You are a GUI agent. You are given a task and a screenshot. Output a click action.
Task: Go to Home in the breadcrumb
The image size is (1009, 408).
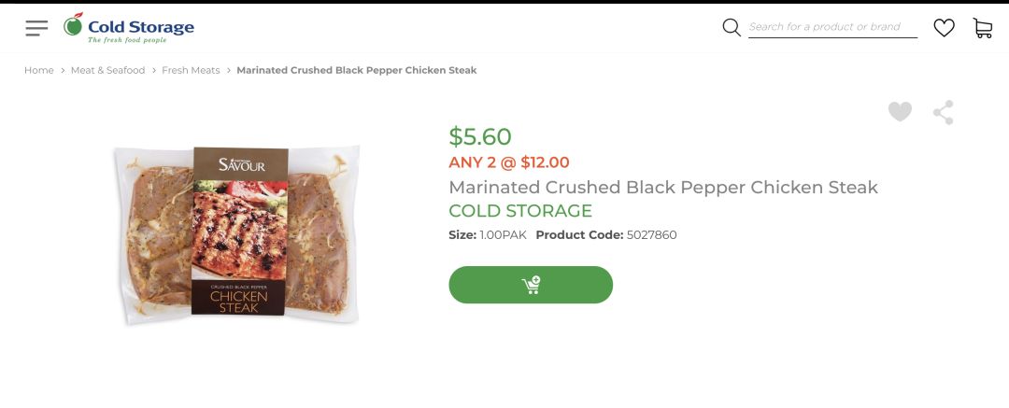click(39, 70)
